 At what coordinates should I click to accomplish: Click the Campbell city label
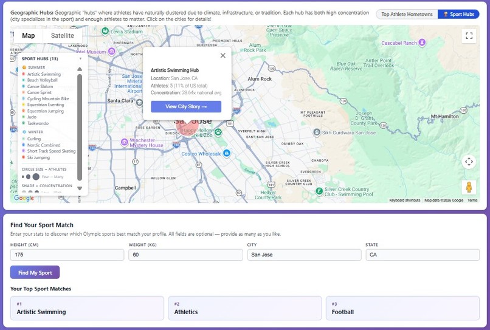[125, 188]
